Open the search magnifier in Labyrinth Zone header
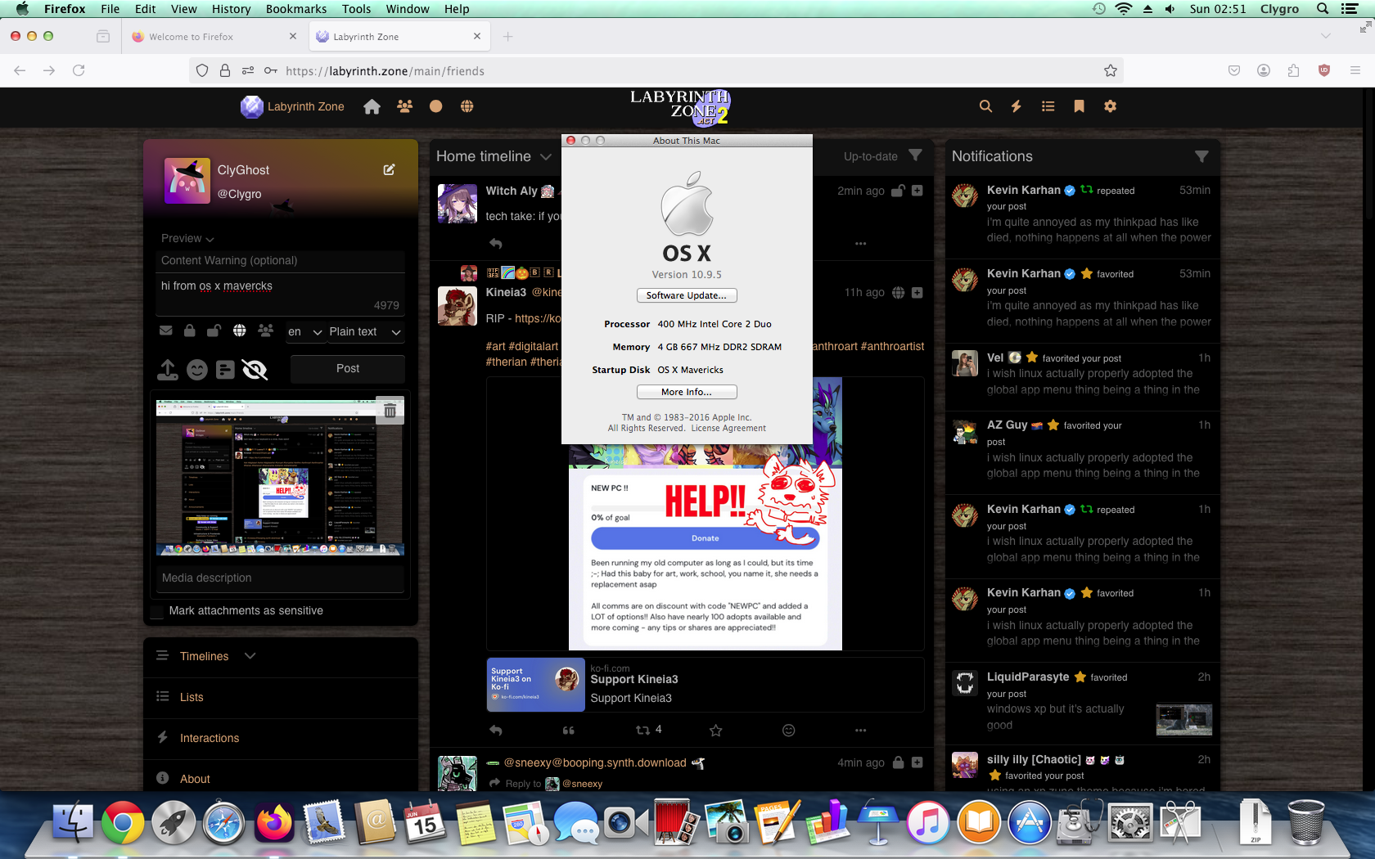The image size is (1375, 859). tap(985, 106)
